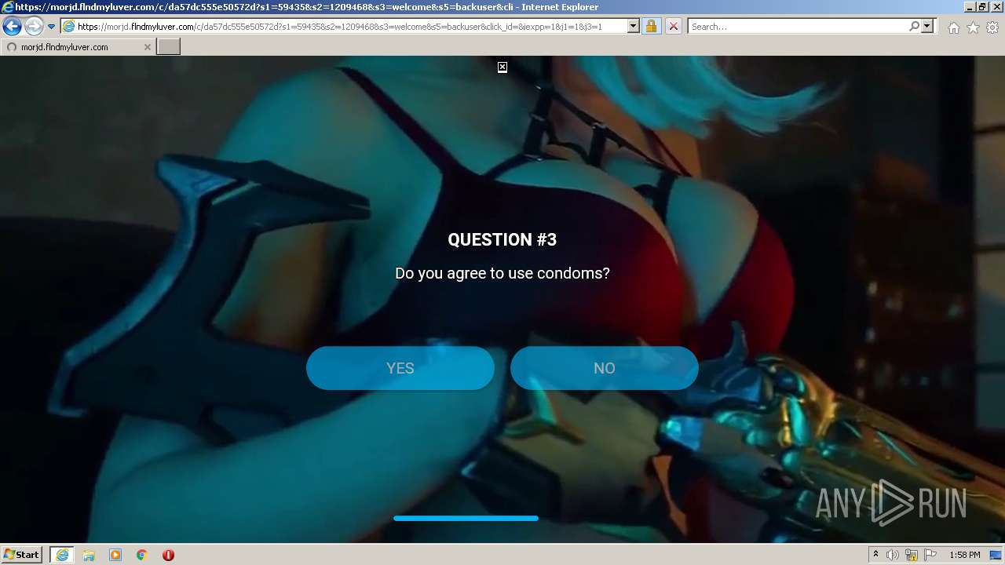Click the Show desktop button
1005x565 pixels.
click(996, 555)
